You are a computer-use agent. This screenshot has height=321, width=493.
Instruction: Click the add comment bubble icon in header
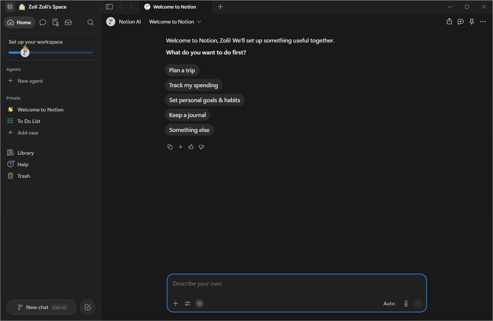pos(461,22)
